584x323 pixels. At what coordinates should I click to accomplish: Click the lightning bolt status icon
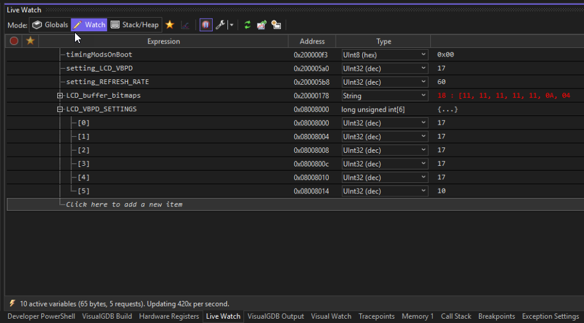click(12, 303)
